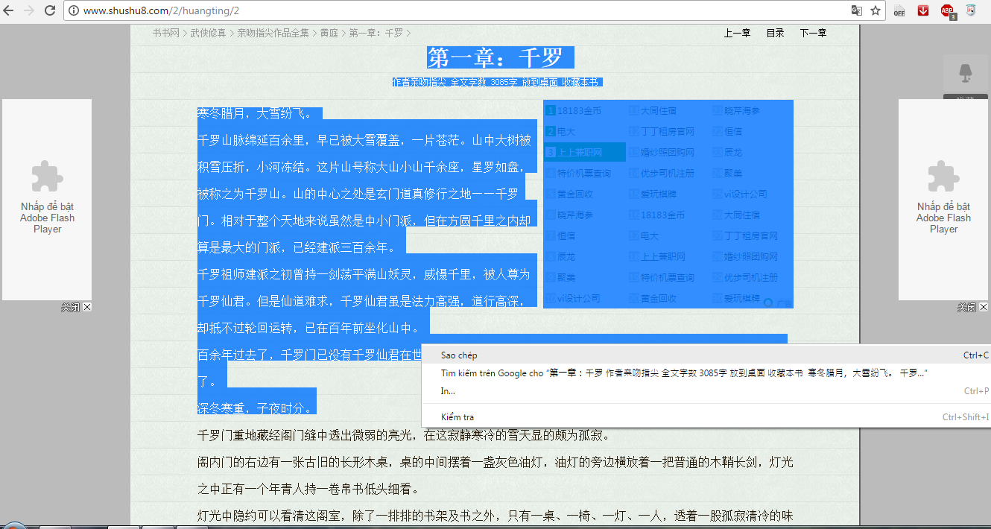Bookmark this page with the star icon

[x=876, y=11]
